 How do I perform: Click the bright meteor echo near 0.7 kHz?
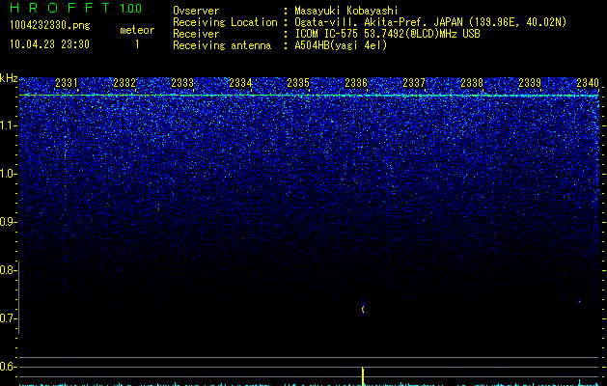[363, 309]
